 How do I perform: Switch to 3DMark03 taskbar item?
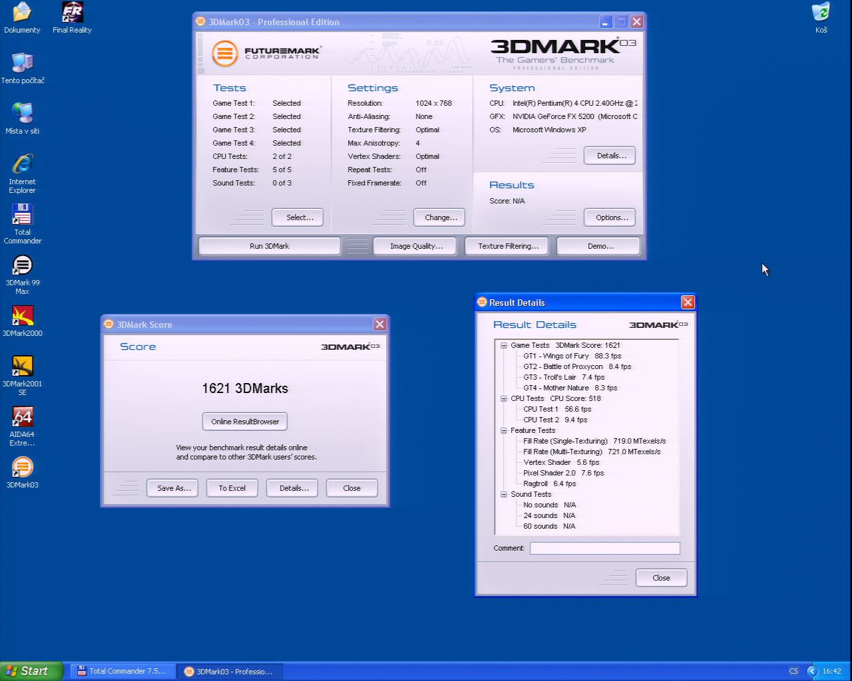tap(230, 671)
